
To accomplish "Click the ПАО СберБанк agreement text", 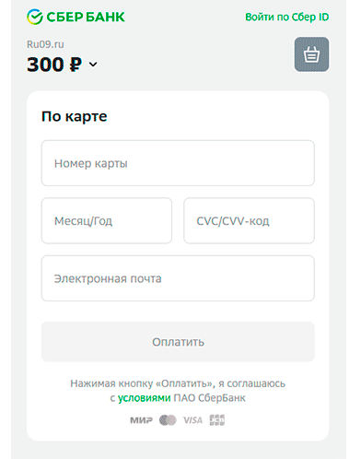I will click(x=210, y=398).
